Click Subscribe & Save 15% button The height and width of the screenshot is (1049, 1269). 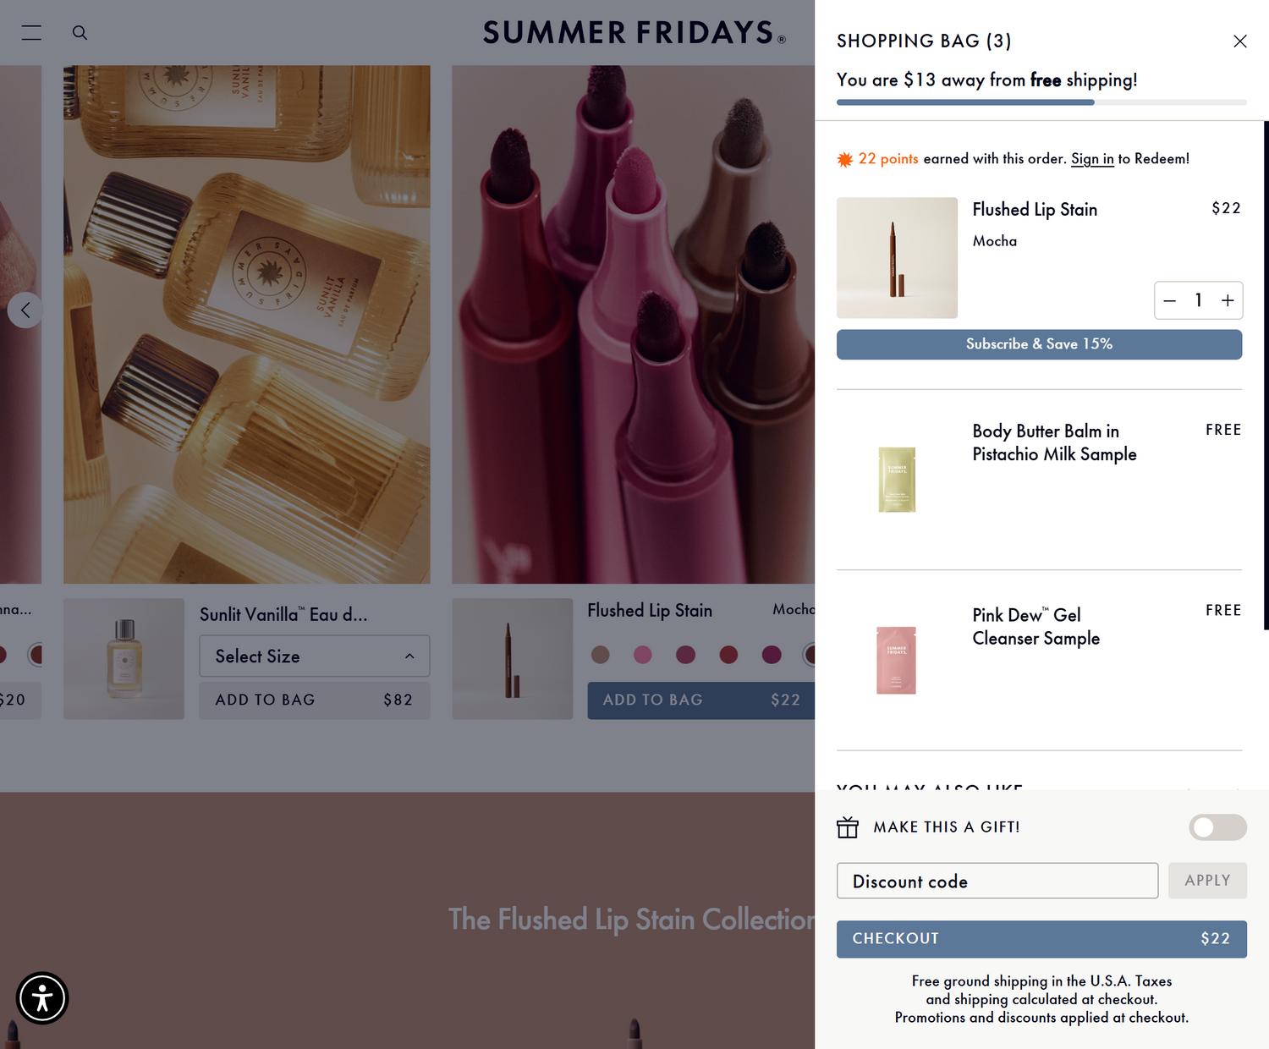(1039, 344)
